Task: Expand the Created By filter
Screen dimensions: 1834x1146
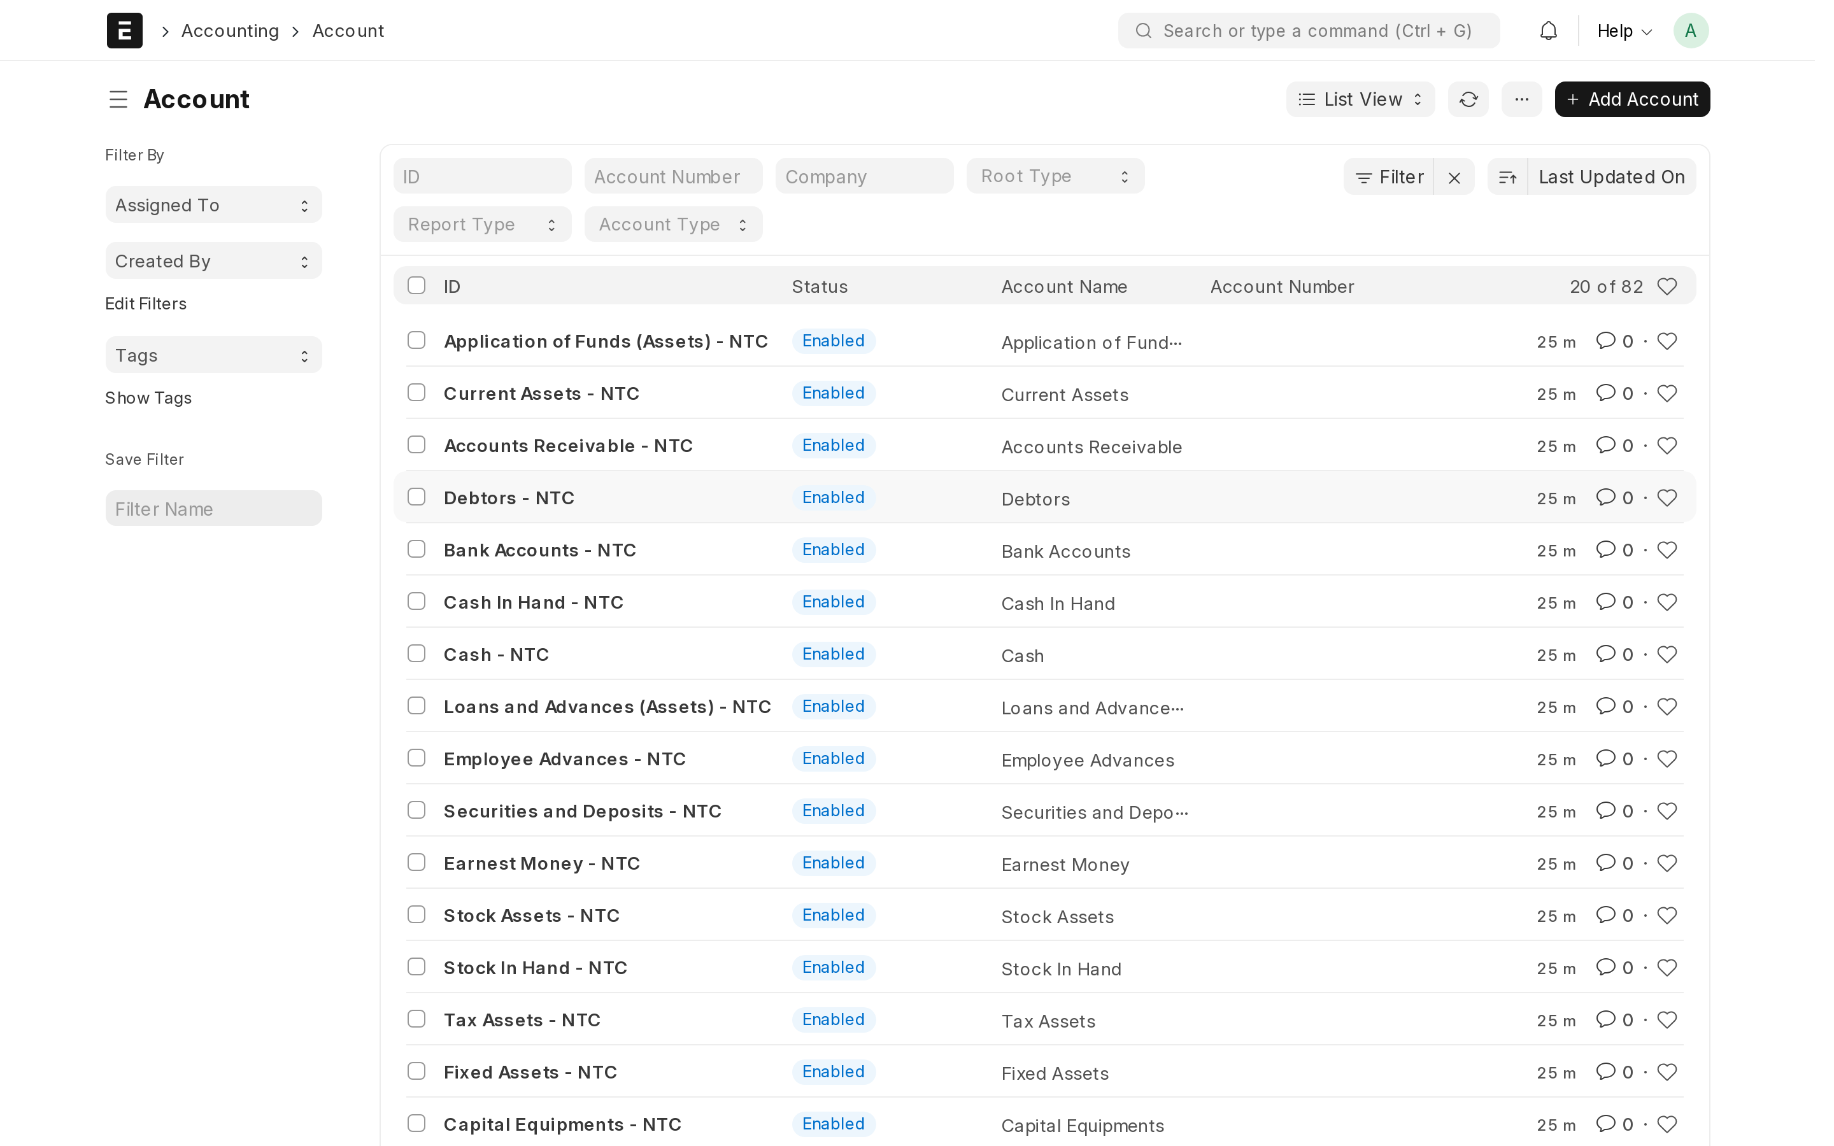Action: (x=213, y=262)
